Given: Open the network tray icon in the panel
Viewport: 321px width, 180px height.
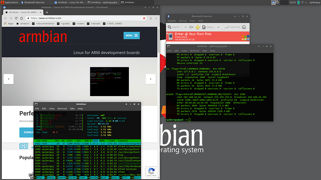Looking at the screenshot, I should pyautogui.click(x=302, y=2).
